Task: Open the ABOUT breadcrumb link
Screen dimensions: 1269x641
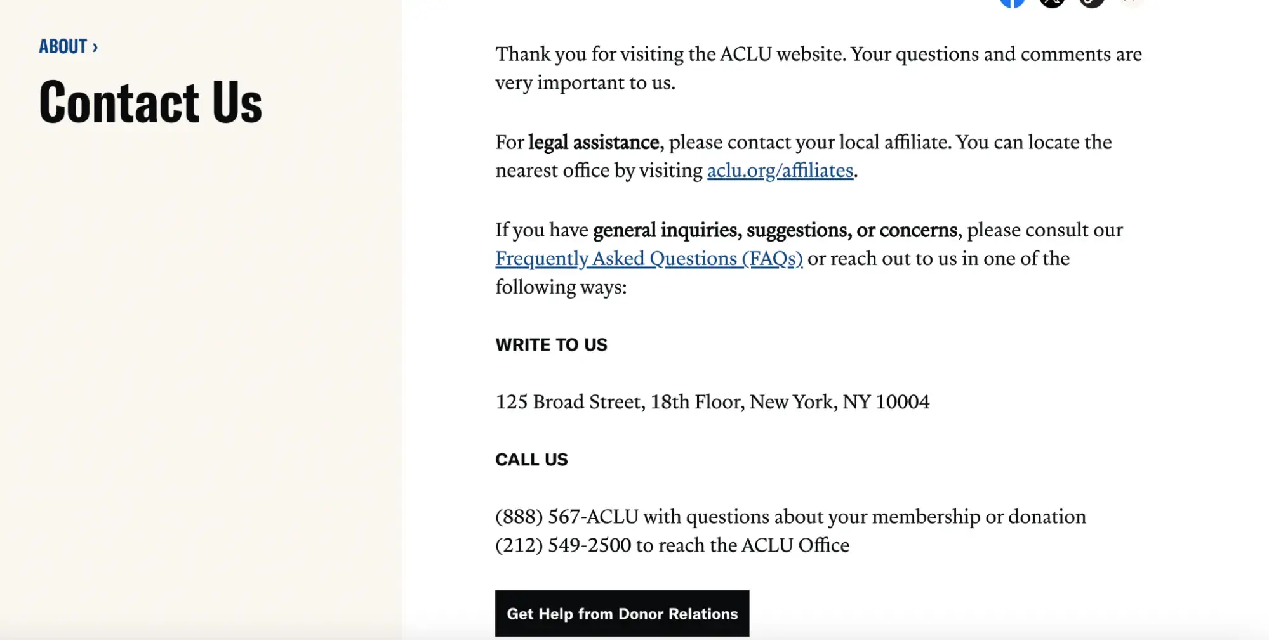Action: [x=62, y=46]
